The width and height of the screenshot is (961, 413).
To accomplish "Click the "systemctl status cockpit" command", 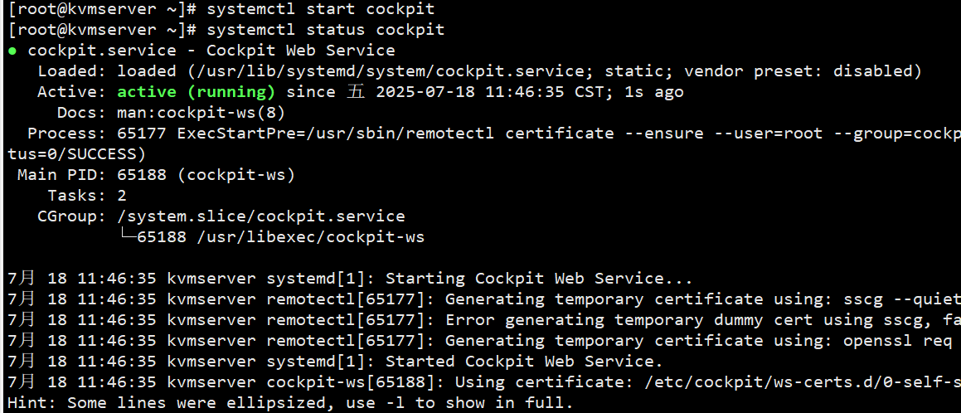I will coord(325,30).
